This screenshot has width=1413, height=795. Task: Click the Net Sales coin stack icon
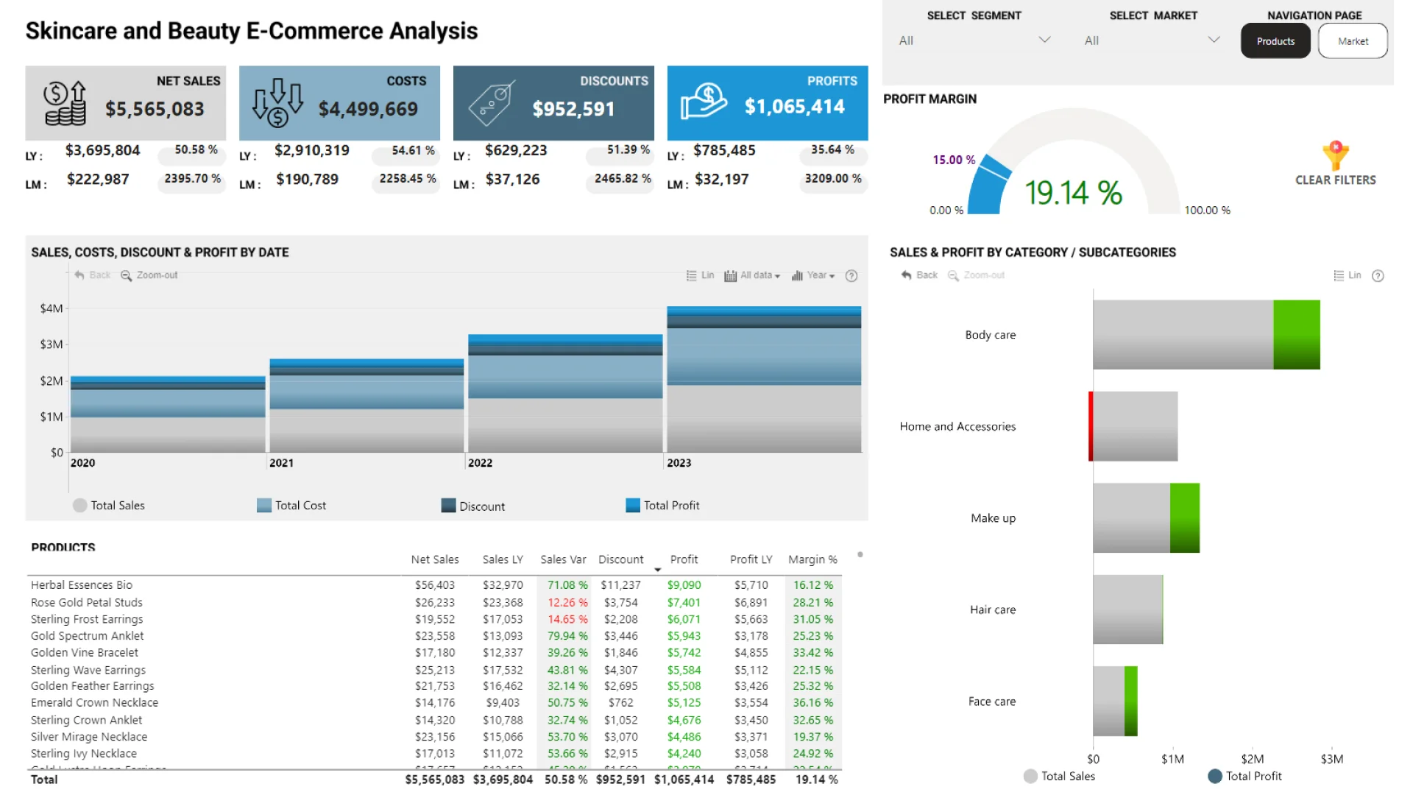click(x=65, y=103)
